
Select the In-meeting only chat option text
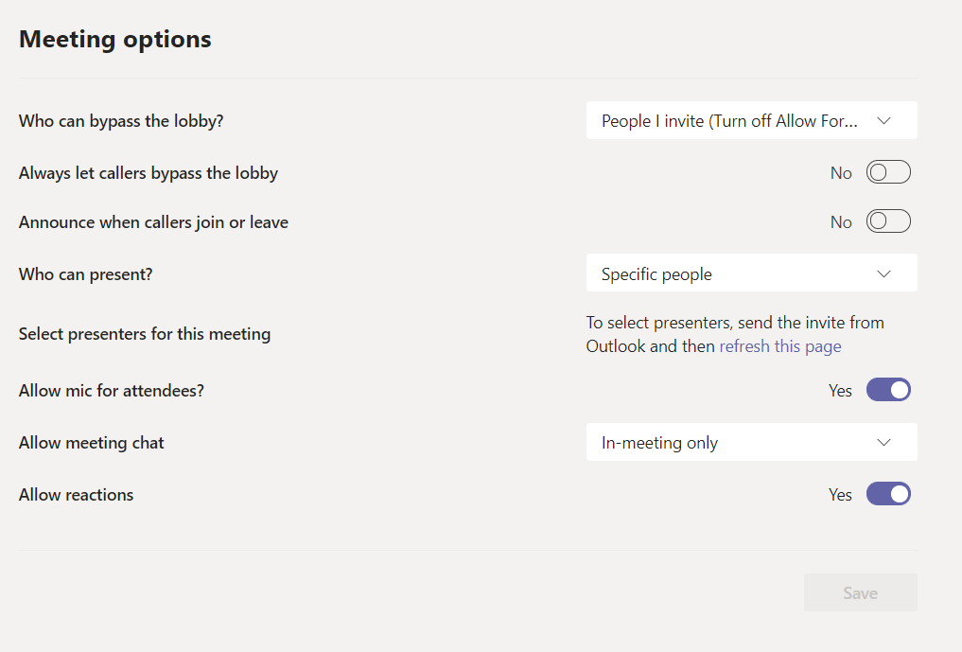point(660,443)
